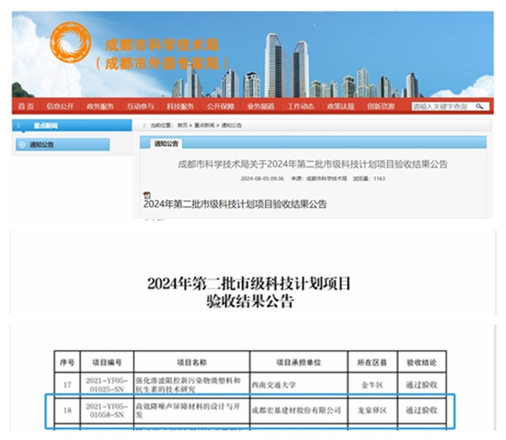This screenshot has width=506, height=440.
Task: Go to 政务服务 in the navigation bar
Action: click(100, 106)
